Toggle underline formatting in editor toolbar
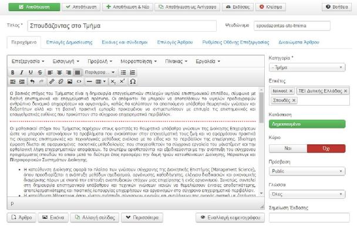Viewport: 357px width, 227px height. [31, 72]
